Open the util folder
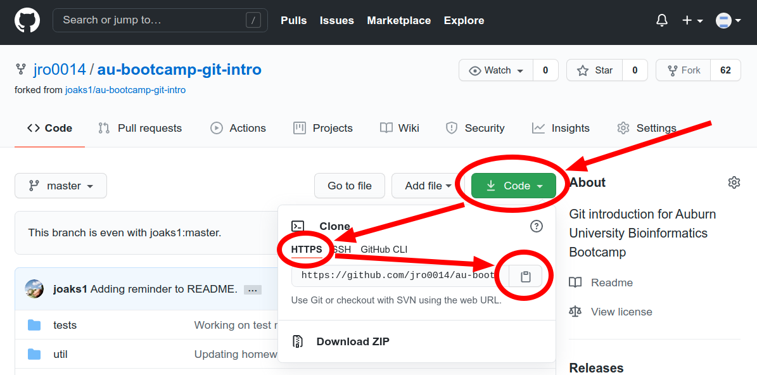The width and height of the screenshot is (757, 375). pyautogui.click(x=60, y=354)
